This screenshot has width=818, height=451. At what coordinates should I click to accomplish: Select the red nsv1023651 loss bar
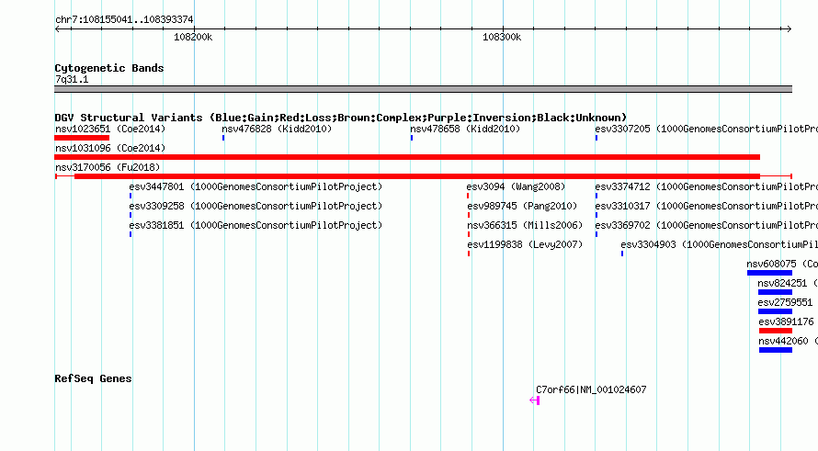82,138
